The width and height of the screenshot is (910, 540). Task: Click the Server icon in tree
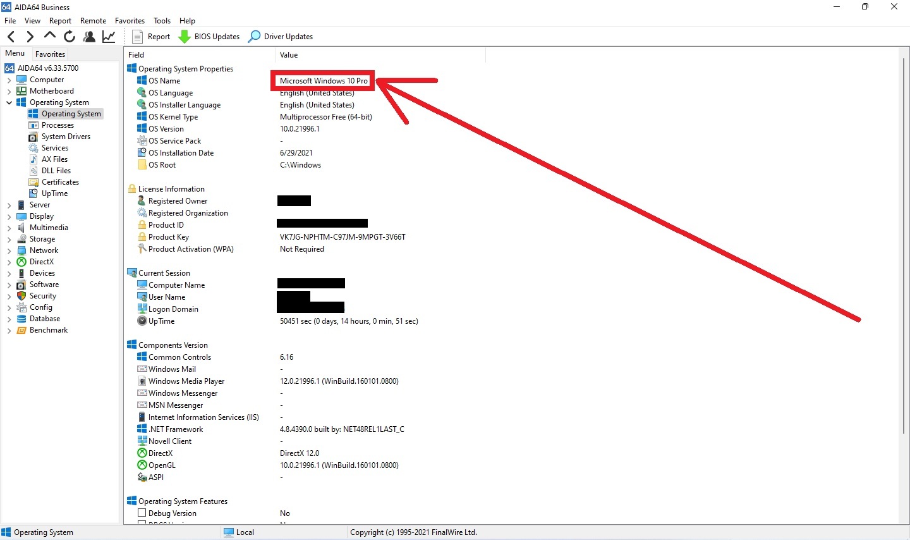coord(21,205)
